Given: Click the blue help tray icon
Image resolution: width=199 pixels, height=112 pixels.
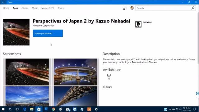Looking at the screenshot, I should pos(165,109).
